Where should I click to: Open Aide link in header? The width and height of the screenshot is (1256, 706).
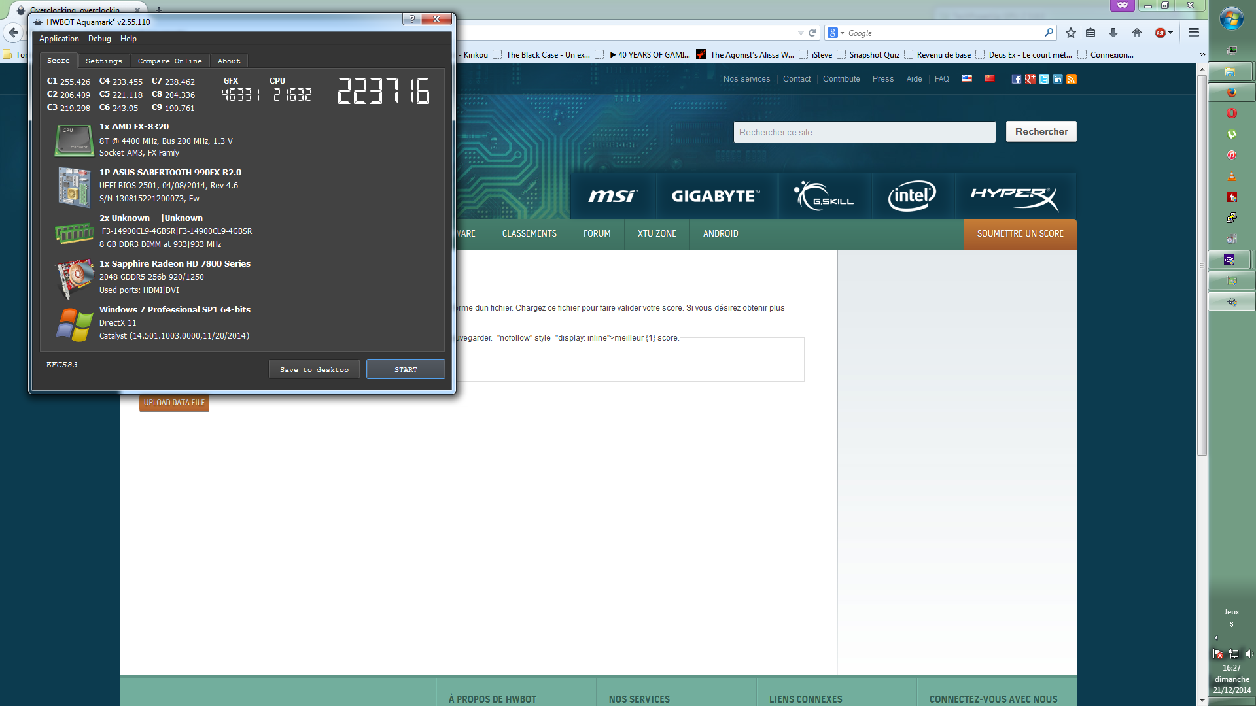point(914,79)
